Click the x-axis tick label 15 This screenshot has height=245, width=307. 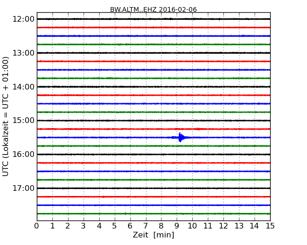(270, 226)
